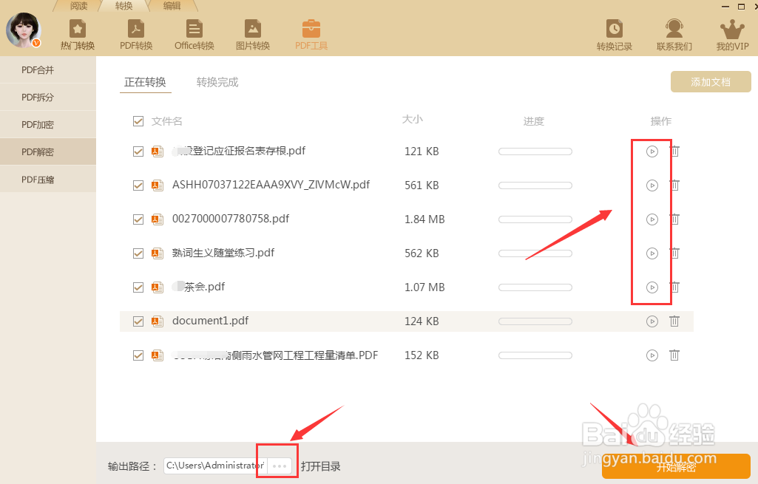Screen dimensions: 758x484
Task: Click the 添加文档 add document button
Action: (710, 81)
